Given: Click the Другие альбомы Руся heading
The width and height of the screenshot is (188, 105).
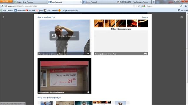Looking at the screenshot, I should (x=46, y=17).
